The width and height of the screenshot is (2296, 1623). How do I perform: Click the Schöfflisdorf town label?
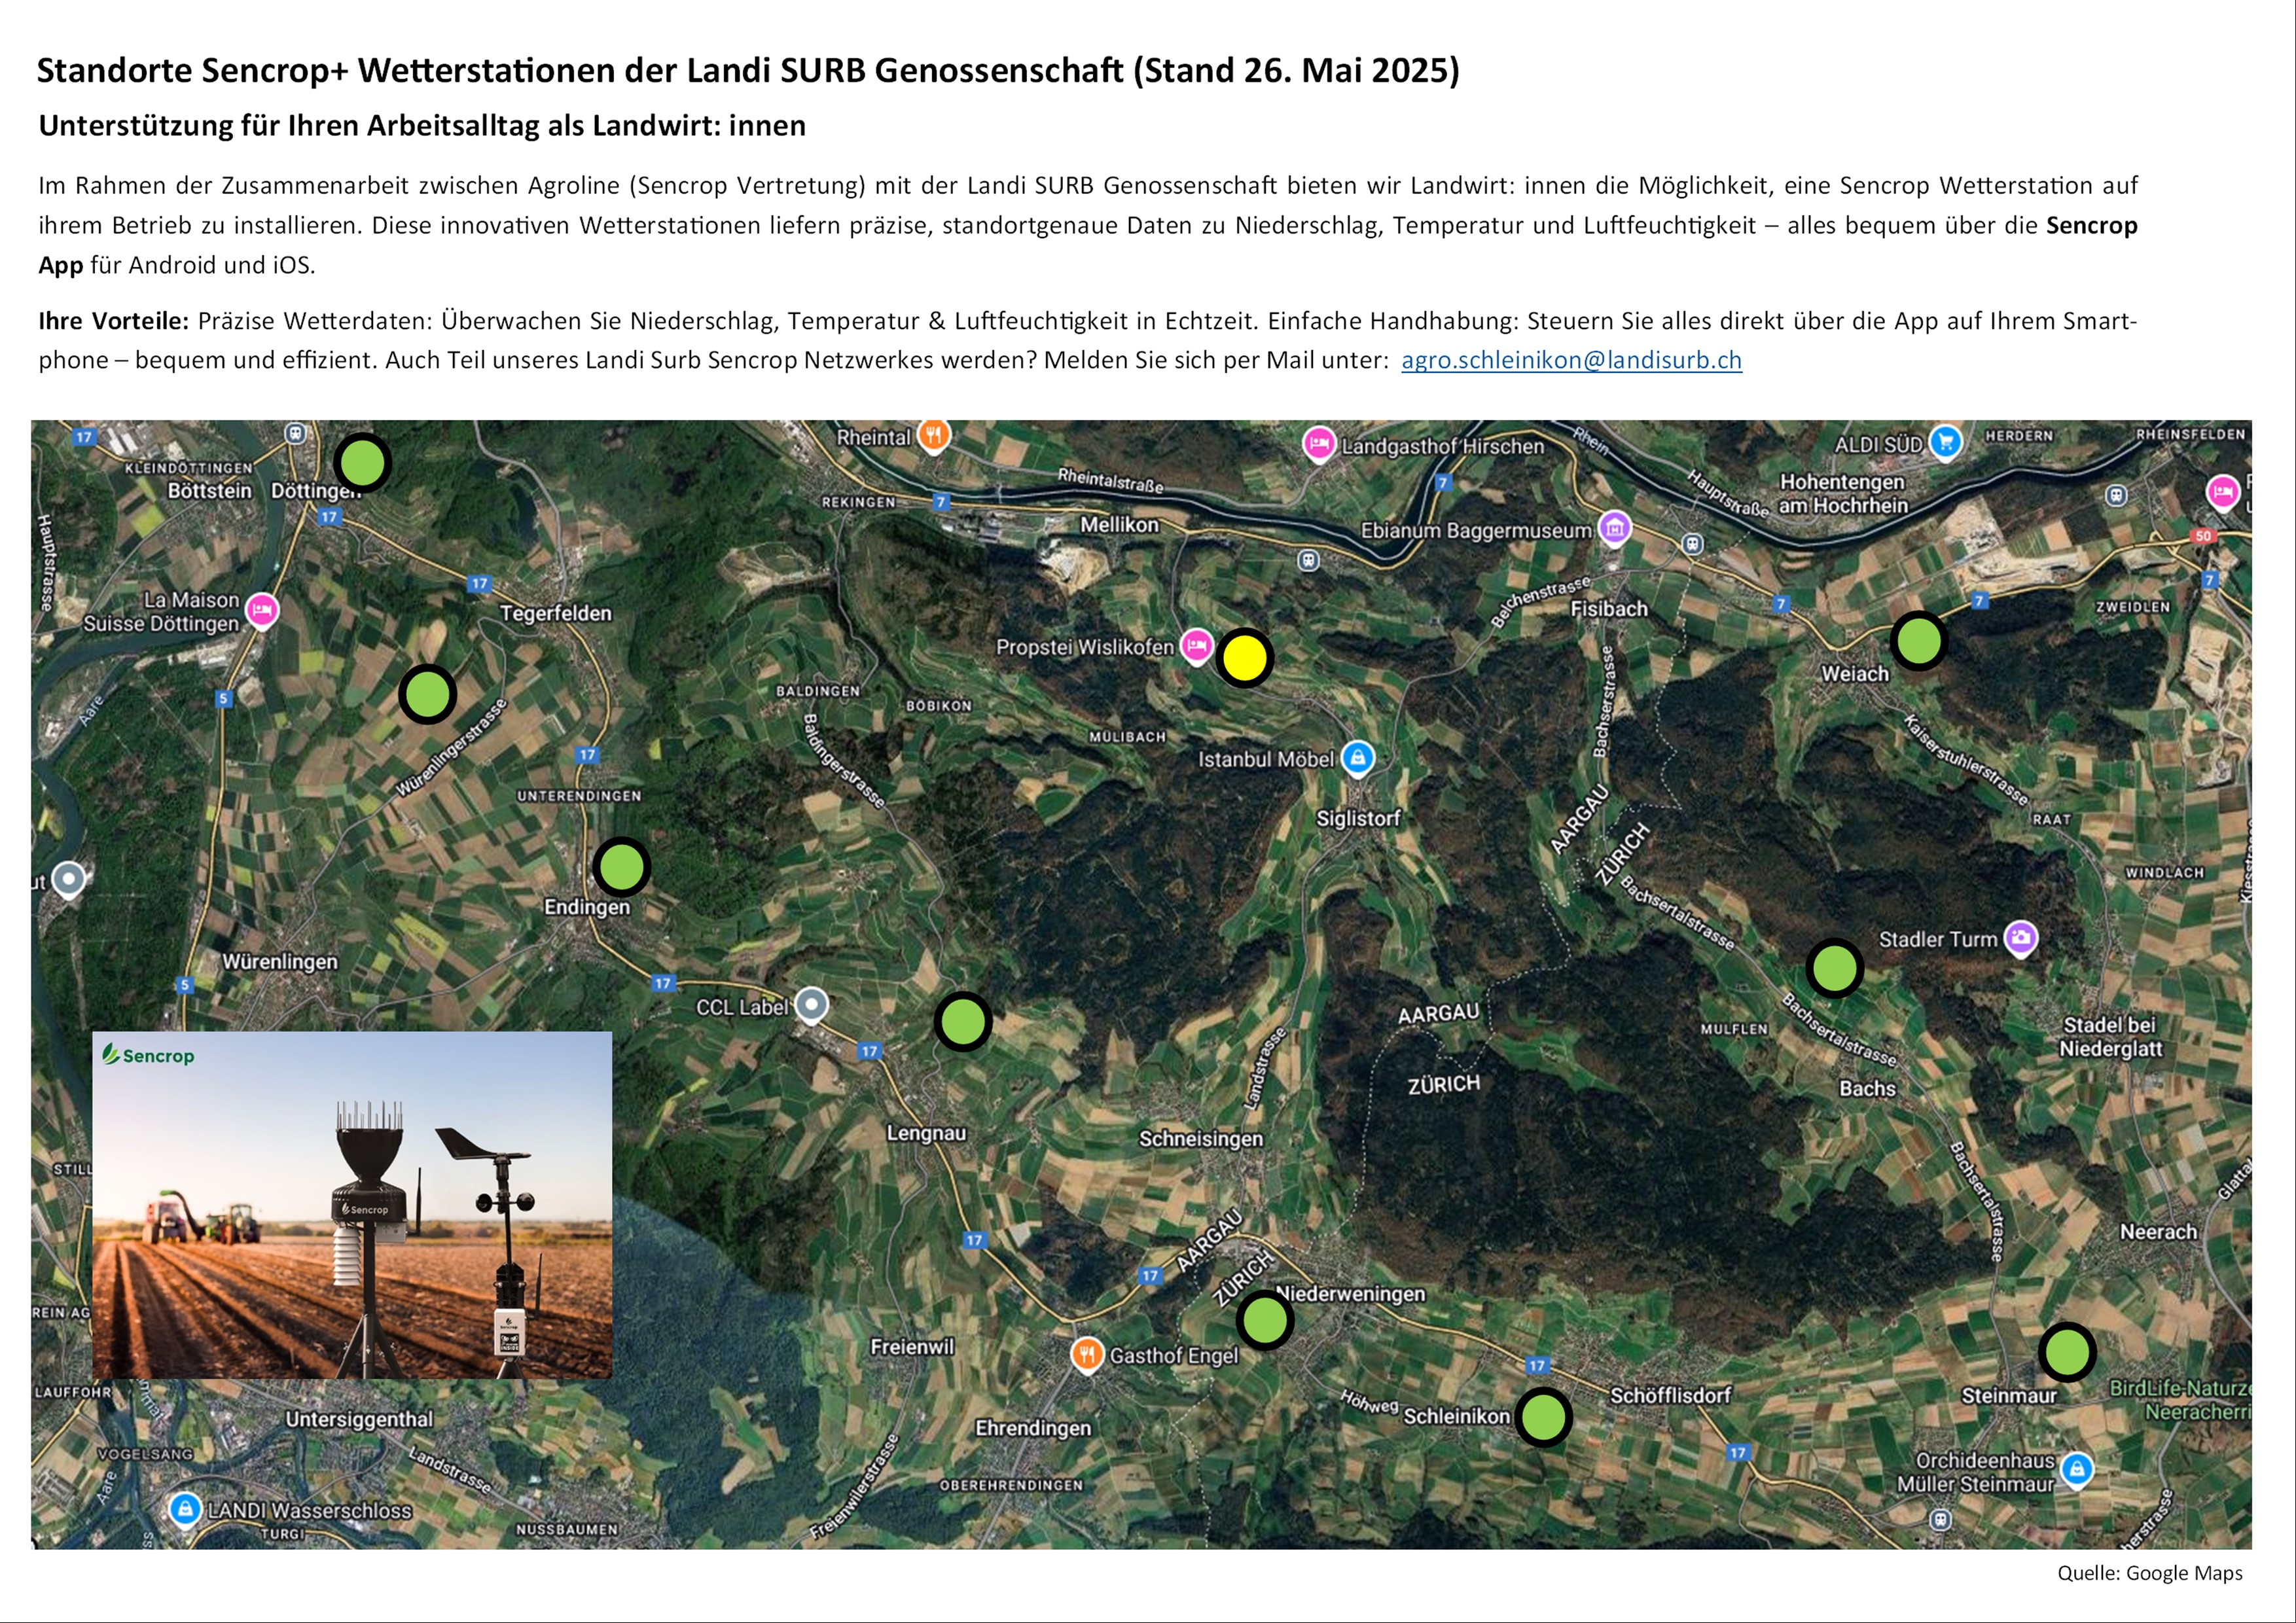coord(1669,1395)
